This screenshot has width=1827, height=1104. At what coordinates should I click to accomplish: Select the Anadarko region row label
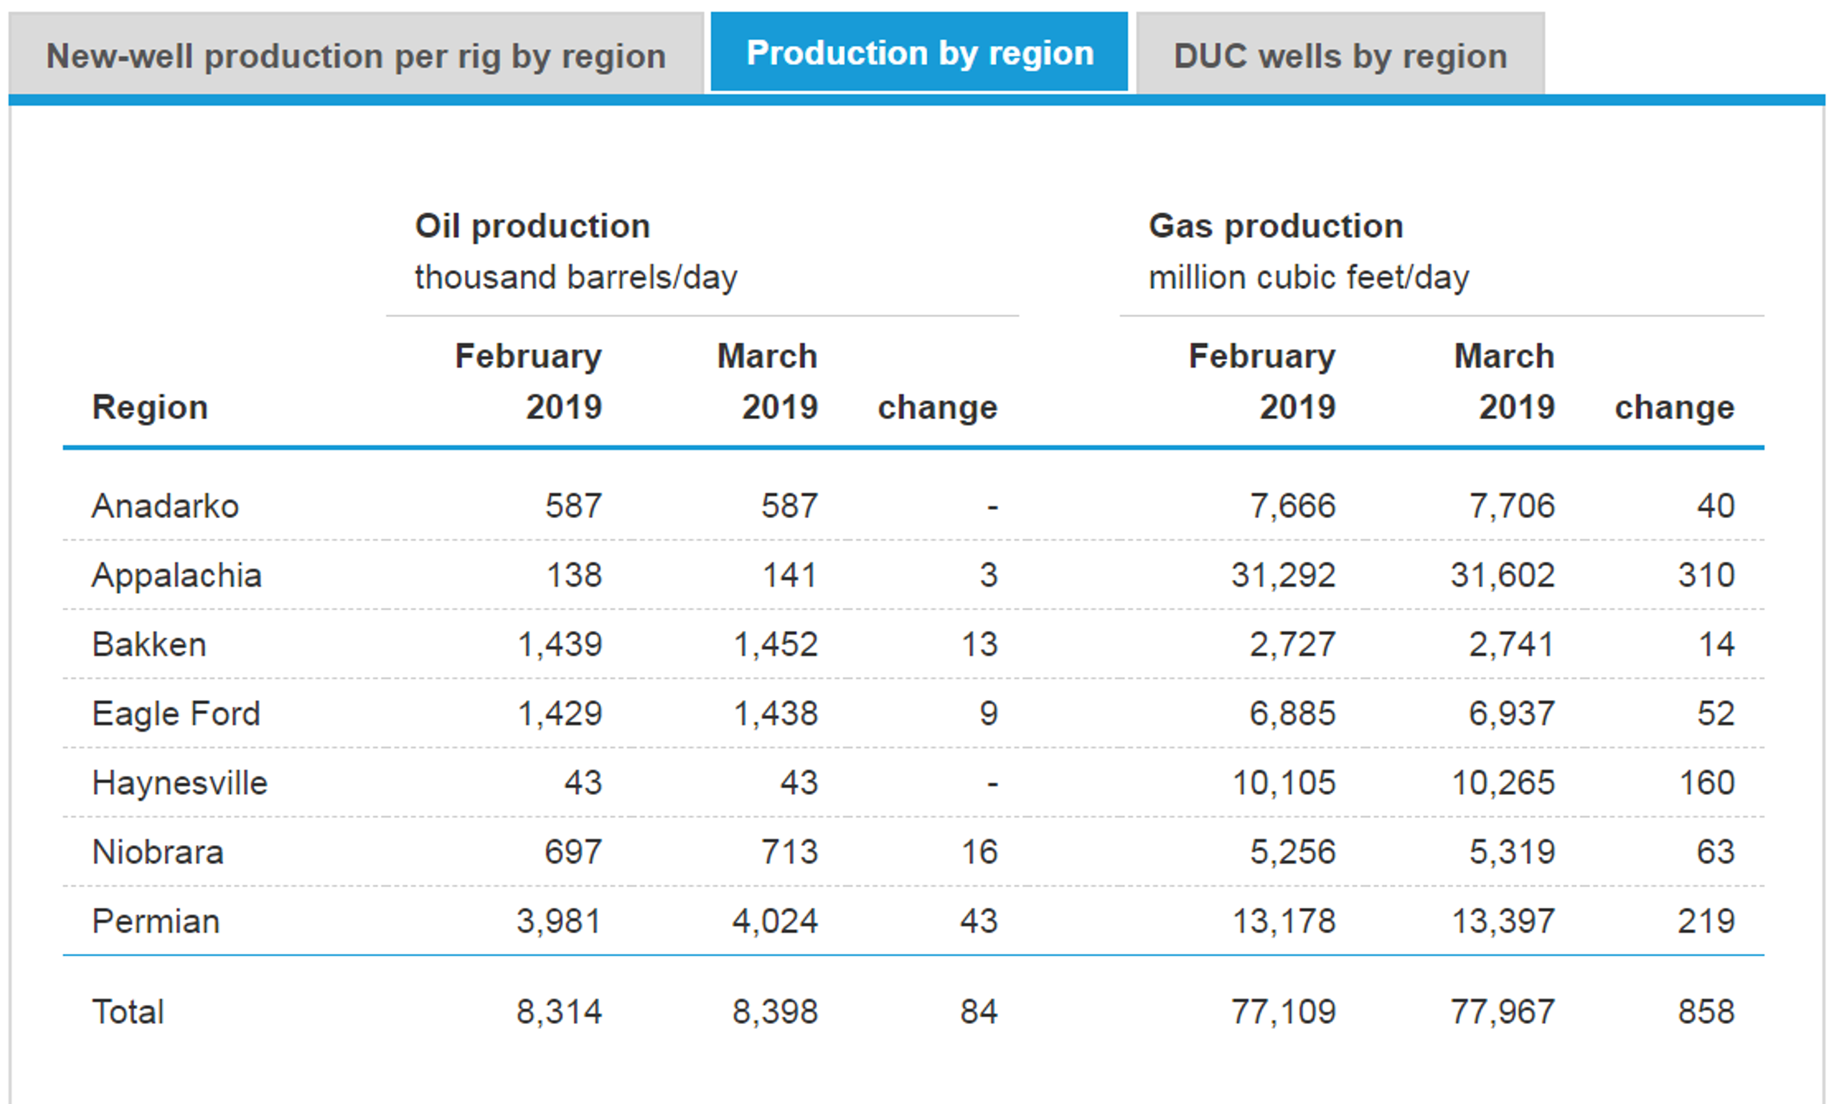pos(166,506)
